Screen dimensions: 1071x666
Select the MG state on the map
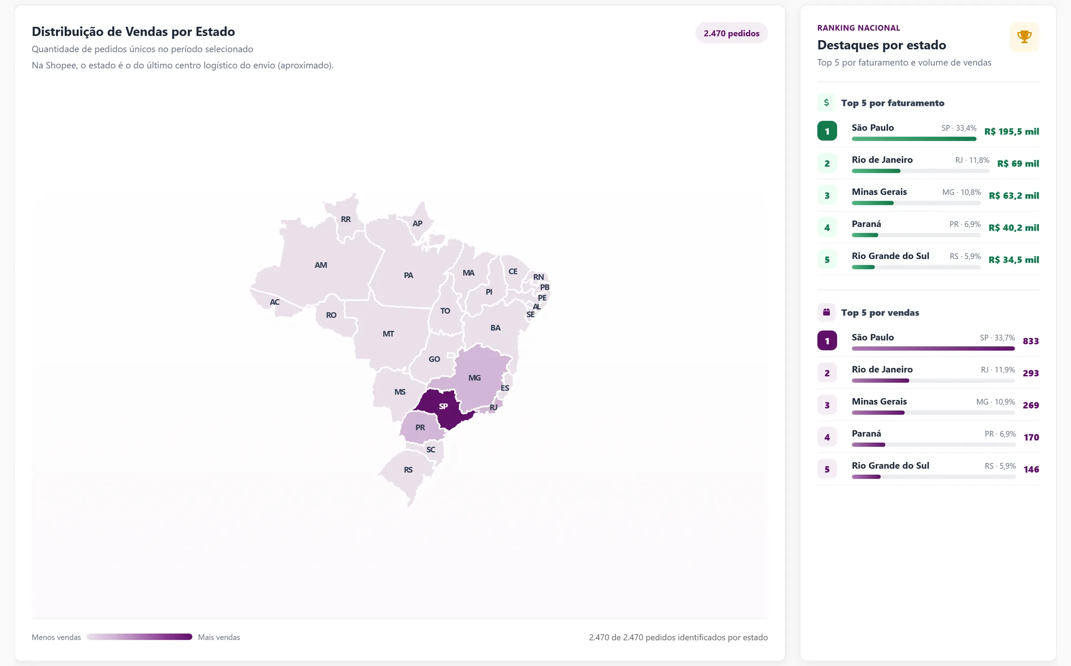pos(474,378)
